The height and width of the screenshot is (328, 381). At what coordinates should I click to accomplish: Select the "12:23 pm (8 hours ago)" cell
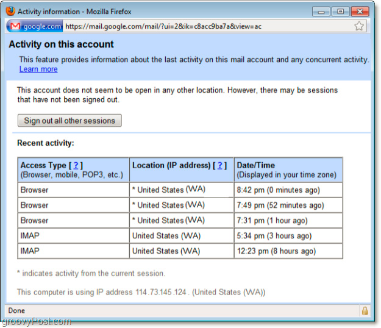click(288, 251)
